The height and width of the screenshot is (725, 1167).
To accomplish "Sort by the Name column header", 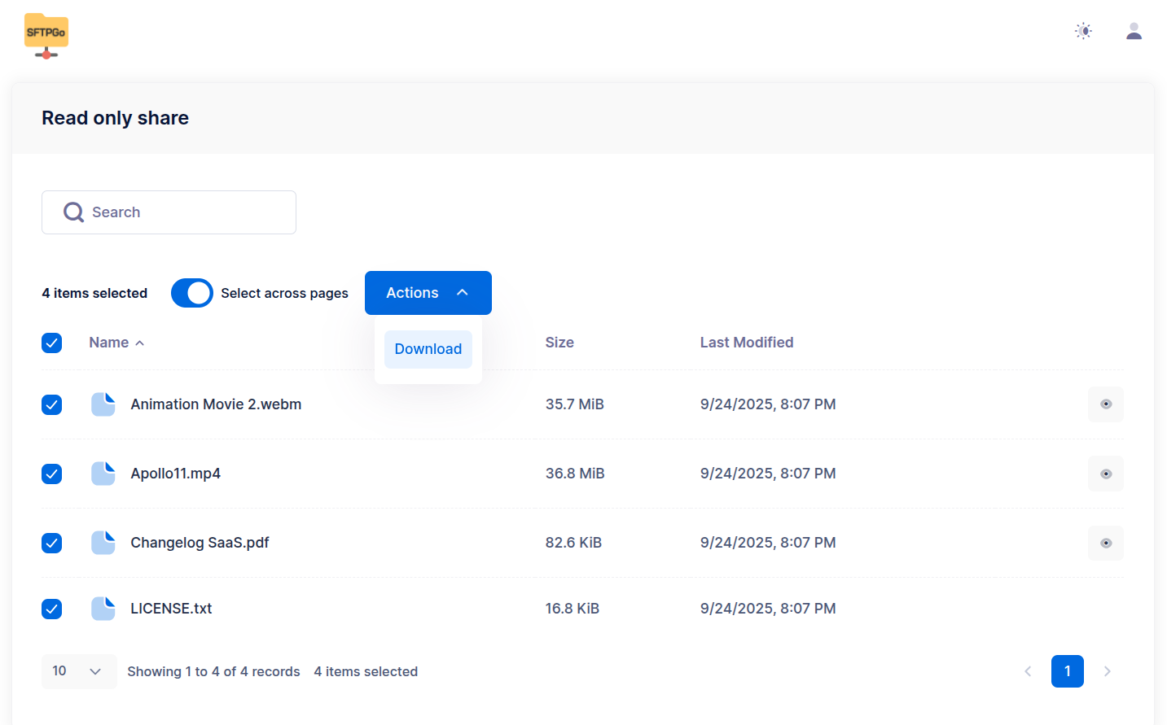I will [x=109, y=343].
